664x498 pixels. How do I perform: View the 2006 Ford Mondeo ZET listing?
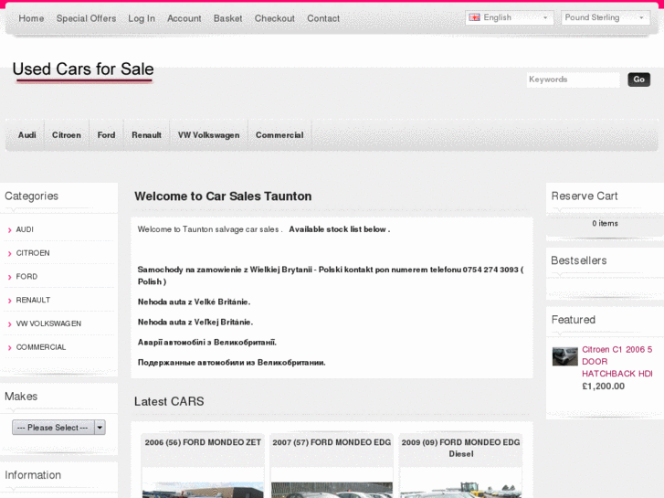203,442
